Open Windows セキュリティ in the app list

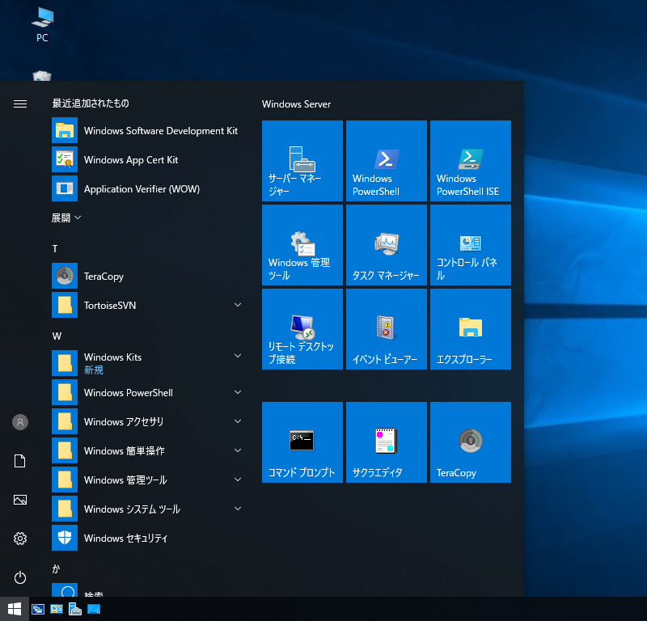pos(148,538)
